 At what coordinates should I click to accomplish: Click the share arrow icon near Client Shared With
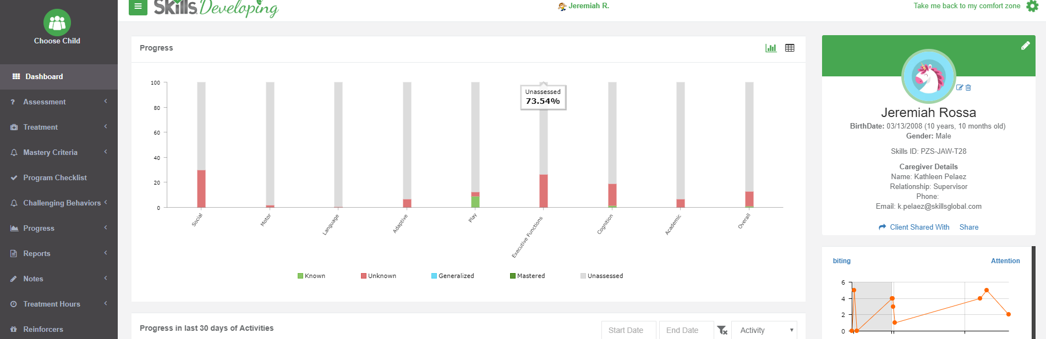883,227
